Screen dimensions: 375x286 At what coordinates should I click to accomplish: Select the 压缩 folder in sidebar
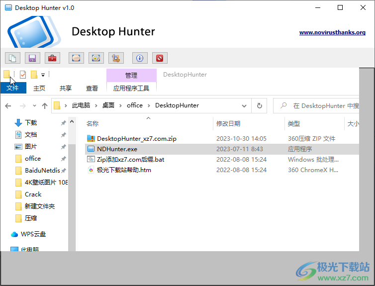[31, 218]
